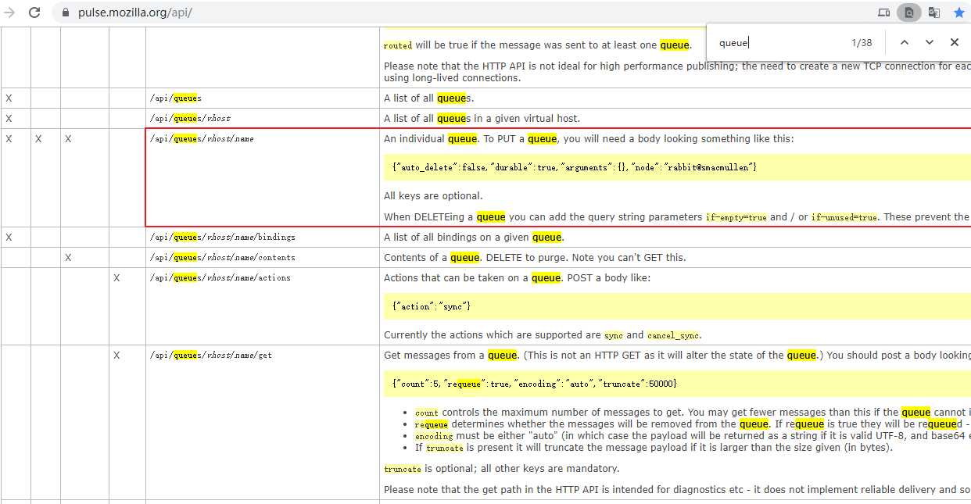971x504 pixels.
Task: Click the address bar URL pulse.mozilla.org/api/
Action: [x=135, y=13]
